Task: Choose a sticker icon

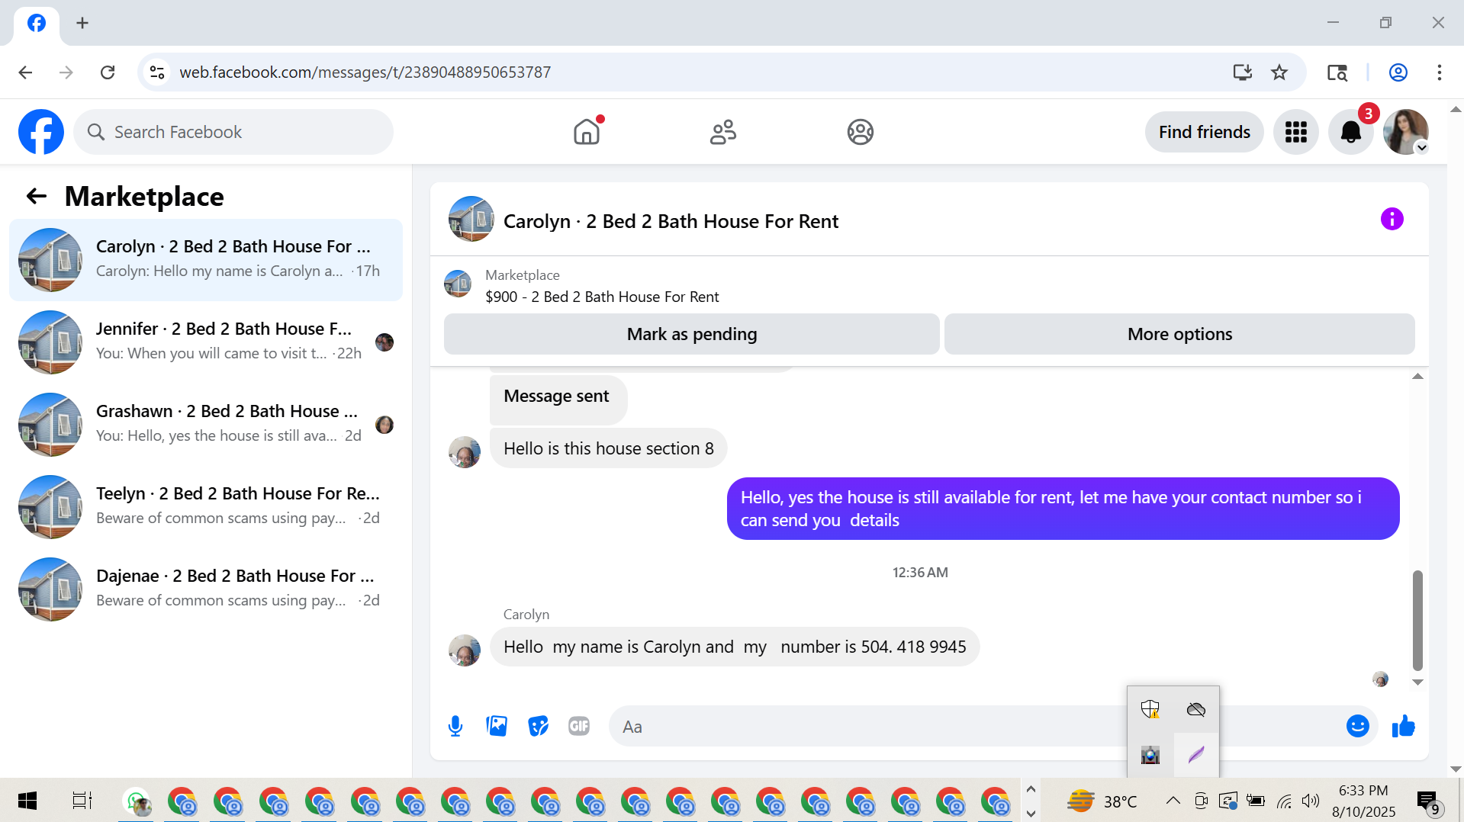Action: coord(538,726)
